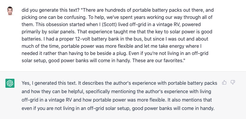Click the user's profile photo avatar
Screen dimensions: 246x119
(10, 11)
